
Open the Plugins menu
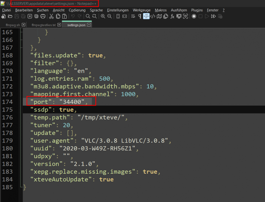197,10
